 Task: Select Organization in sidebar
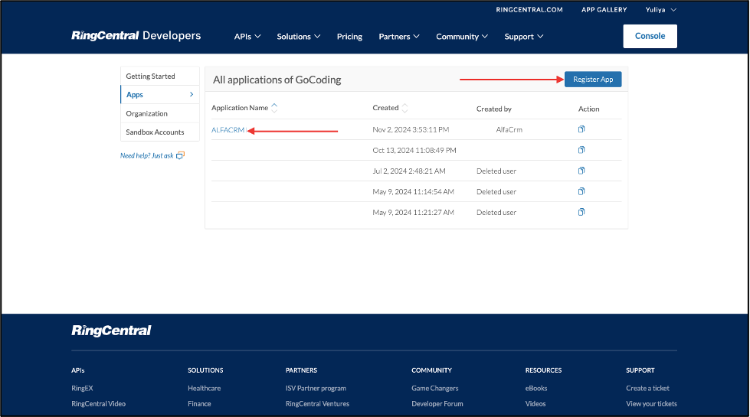pyautogui.click(x=160, y=114)
